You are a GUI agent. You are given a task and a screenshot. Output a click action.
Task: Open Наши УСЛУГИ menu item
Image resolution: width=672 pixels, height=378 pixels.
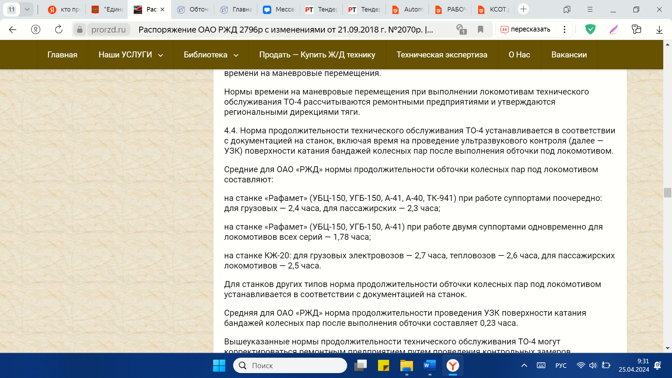coord(125,55)
